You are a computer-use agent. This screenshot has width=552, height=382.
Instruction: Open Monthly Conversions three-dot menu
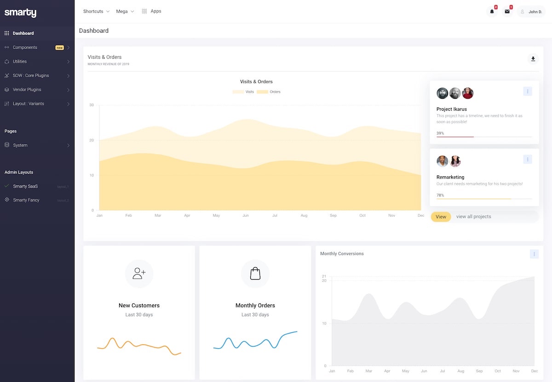click(534, 254)
